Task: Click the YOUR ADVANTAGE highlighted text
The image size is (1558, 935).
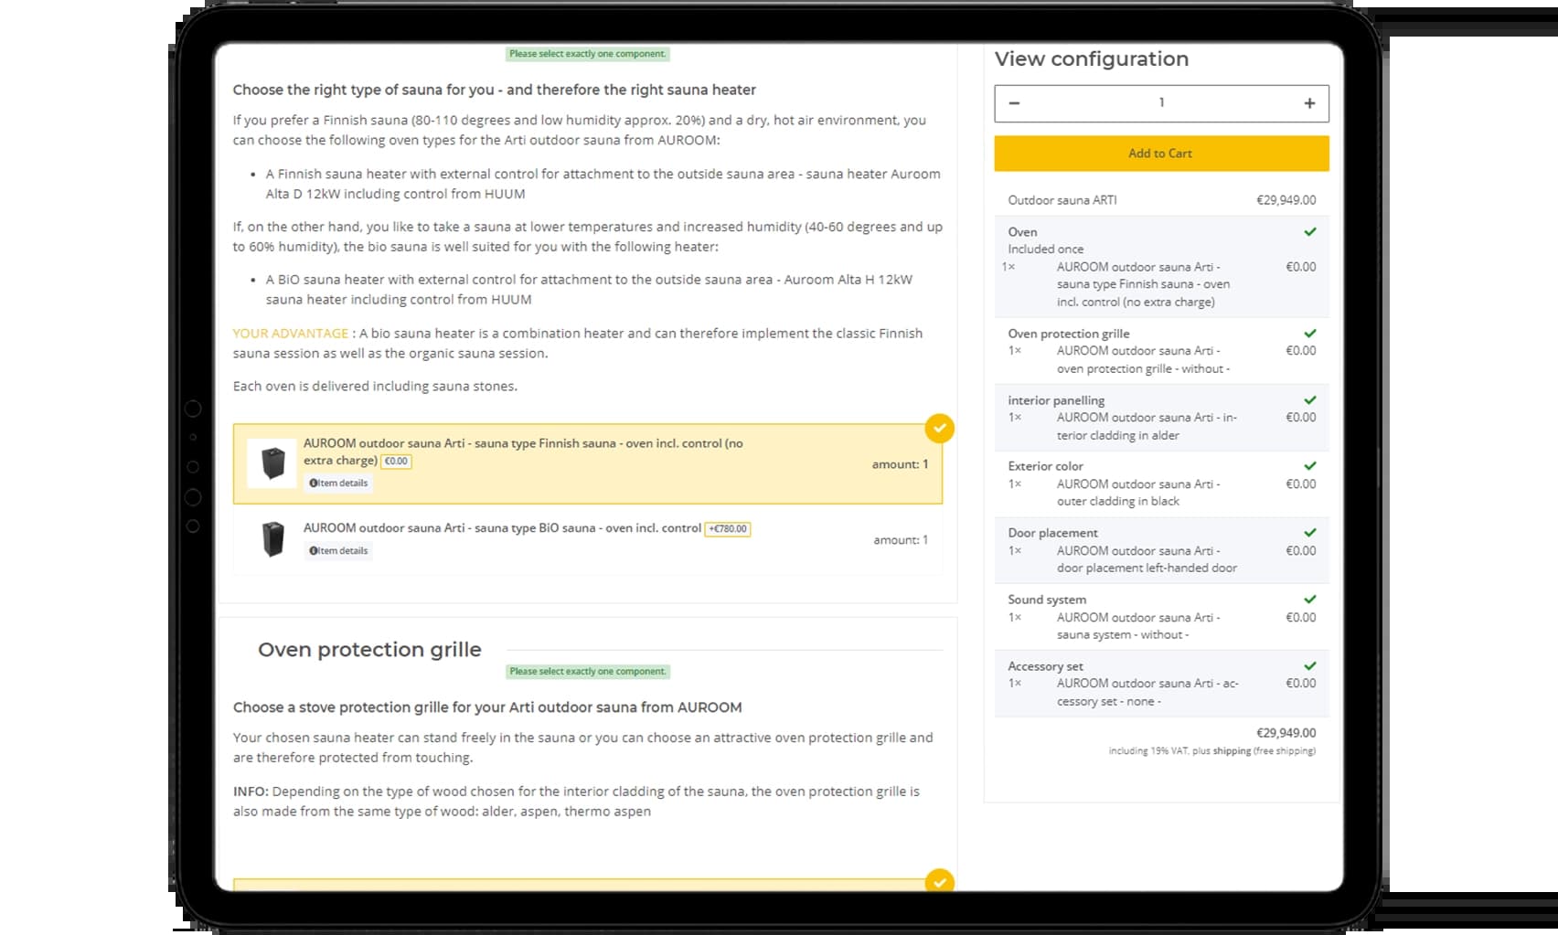Action: 290,334
